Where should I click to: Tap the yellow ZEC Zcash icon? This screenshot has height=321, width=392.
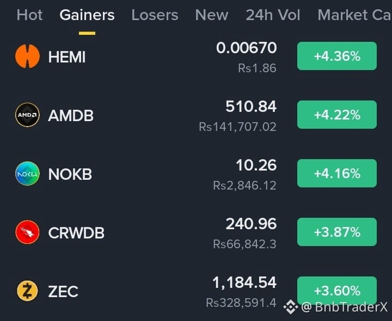28,291
